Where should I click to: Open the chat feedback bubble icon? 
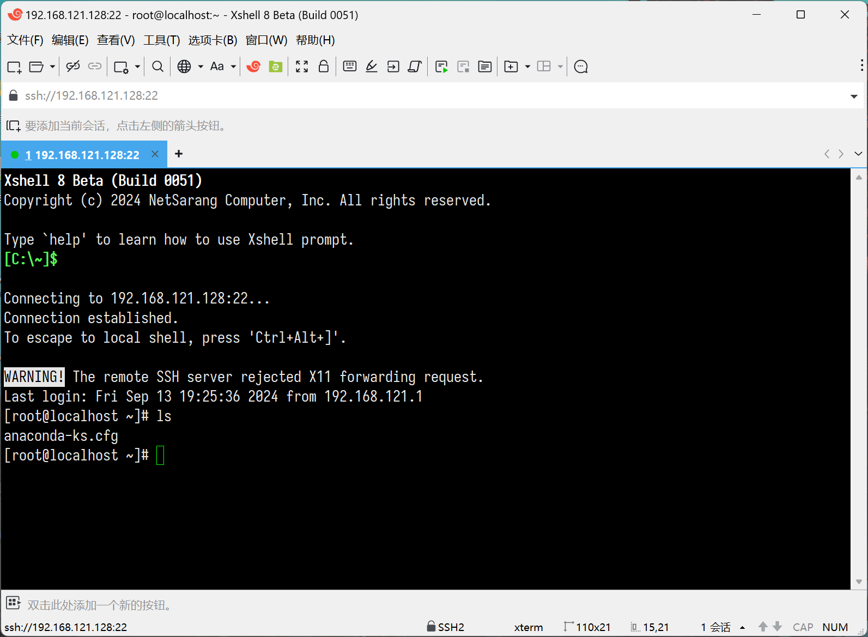point(581,66)
